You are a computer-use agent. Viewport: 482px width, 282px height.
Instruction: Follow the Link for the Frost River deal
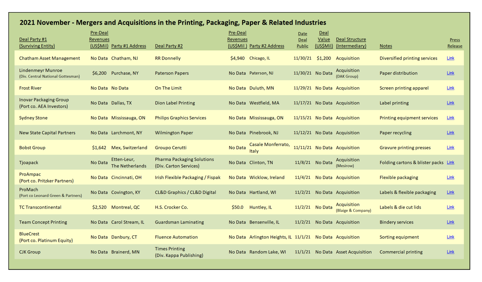coord(450,88)
